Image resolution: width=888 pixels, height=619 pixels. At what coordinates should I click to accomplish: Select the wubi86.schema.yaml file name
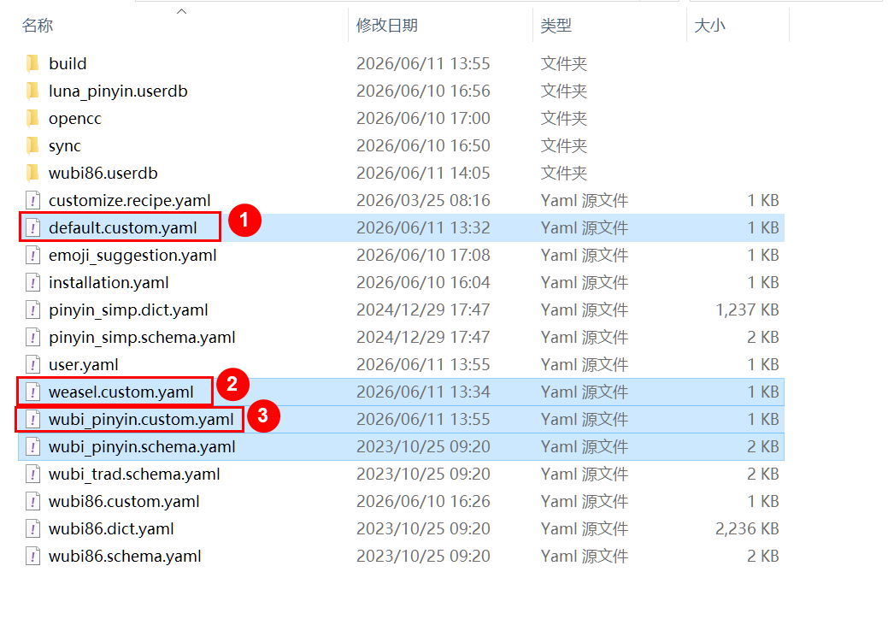pyautogui.click(x=125, y=556)
